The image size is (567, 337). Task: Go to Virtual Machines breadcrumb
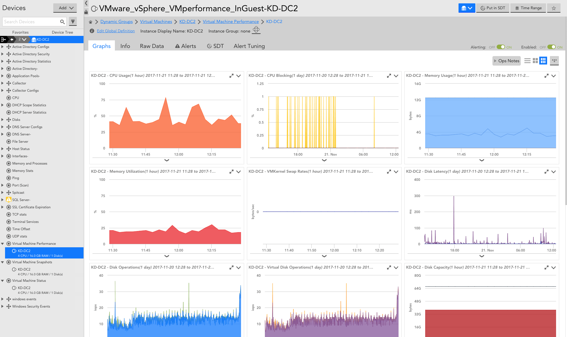pos(156,22)
